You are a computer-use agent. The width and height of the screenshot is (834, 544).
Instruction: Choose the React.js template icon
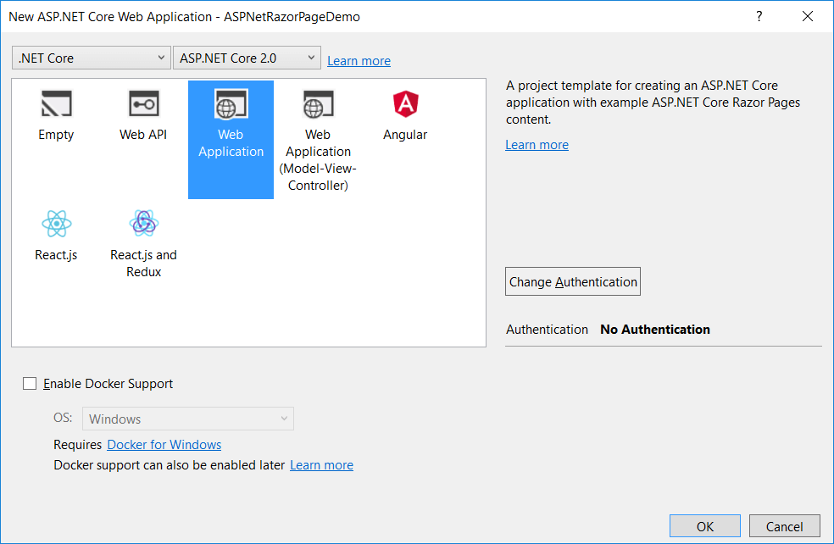[x=57, y=224]
